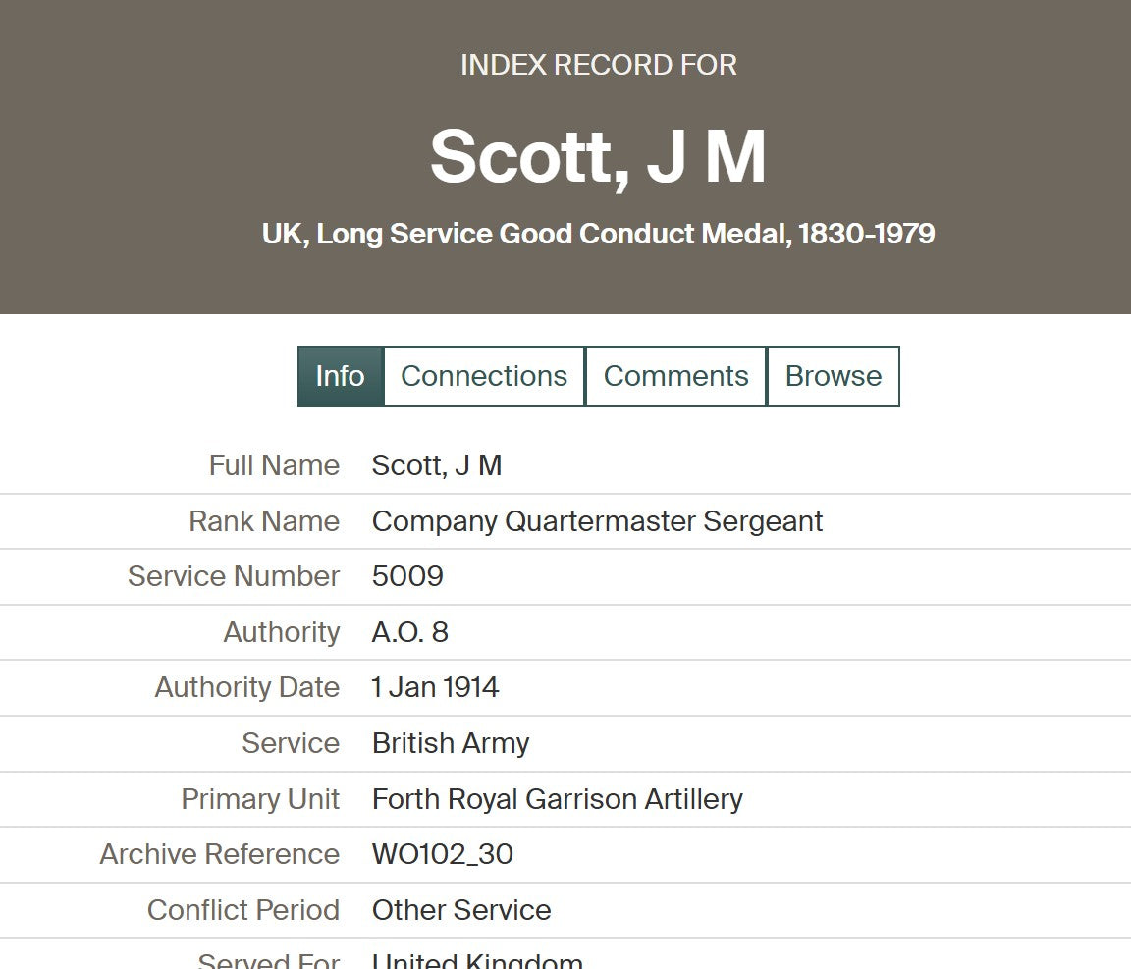Click the "British Army" service value

coord(451,743)
